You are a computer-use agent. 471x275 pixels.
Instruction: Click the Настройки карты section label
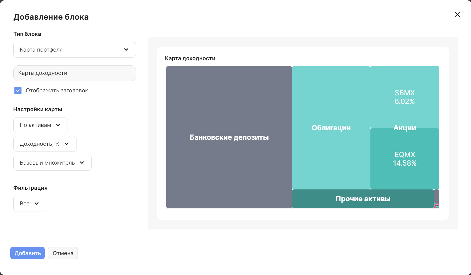pos(38,109)
